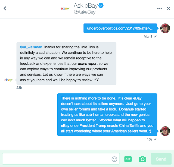This screenshot has height=167, width=174.
Task: Attach a photo with the camera icon
Action: (142, 159)
